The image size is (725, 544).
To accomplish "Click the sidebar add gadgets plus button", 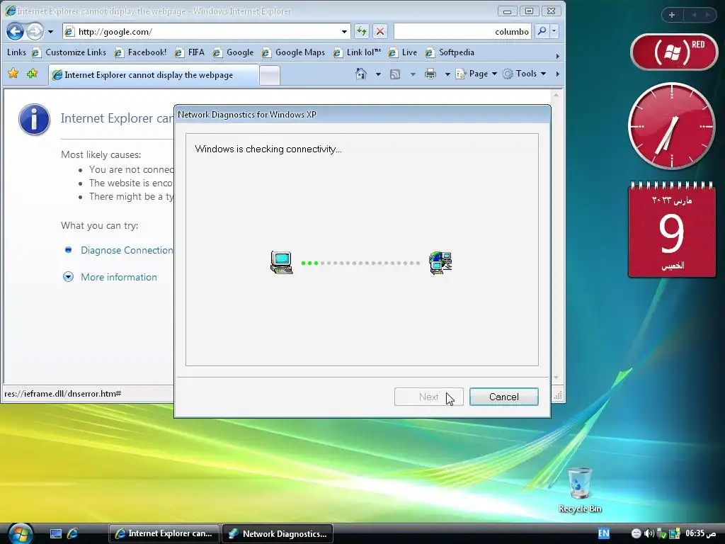I will click(672, 15).
